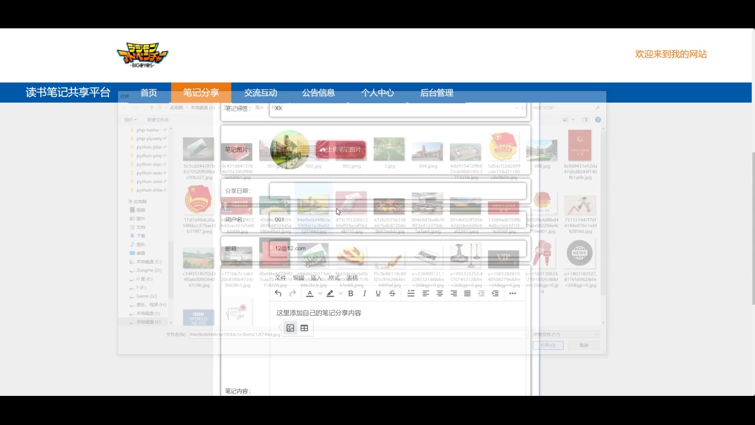755x425 pixels.
Task: Click the page vertical scrollbar
Action: [753, 228]
